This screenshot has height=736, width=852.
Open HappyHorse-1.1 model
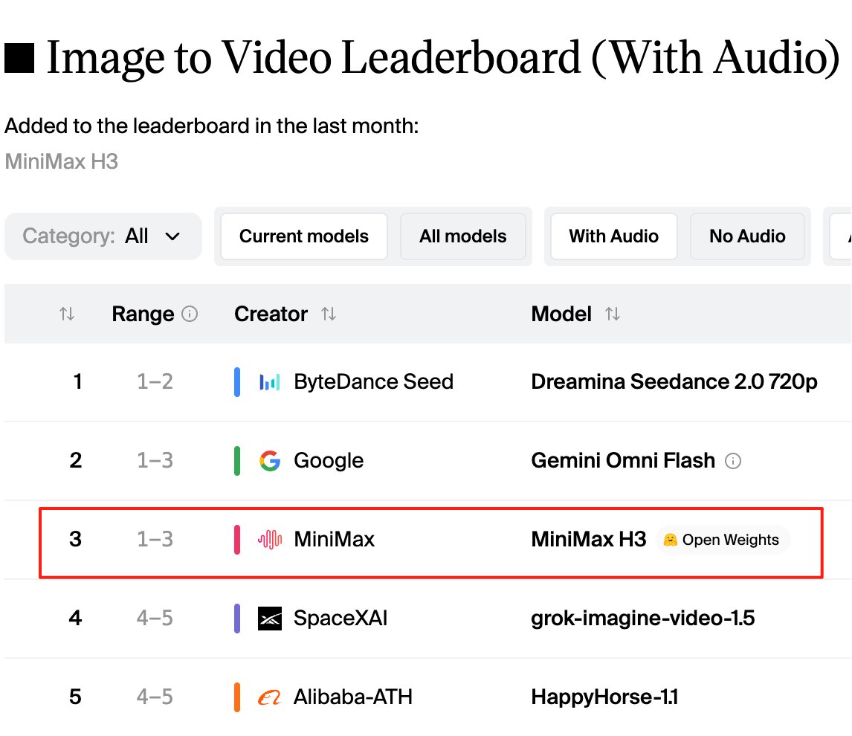pos(604,697)
